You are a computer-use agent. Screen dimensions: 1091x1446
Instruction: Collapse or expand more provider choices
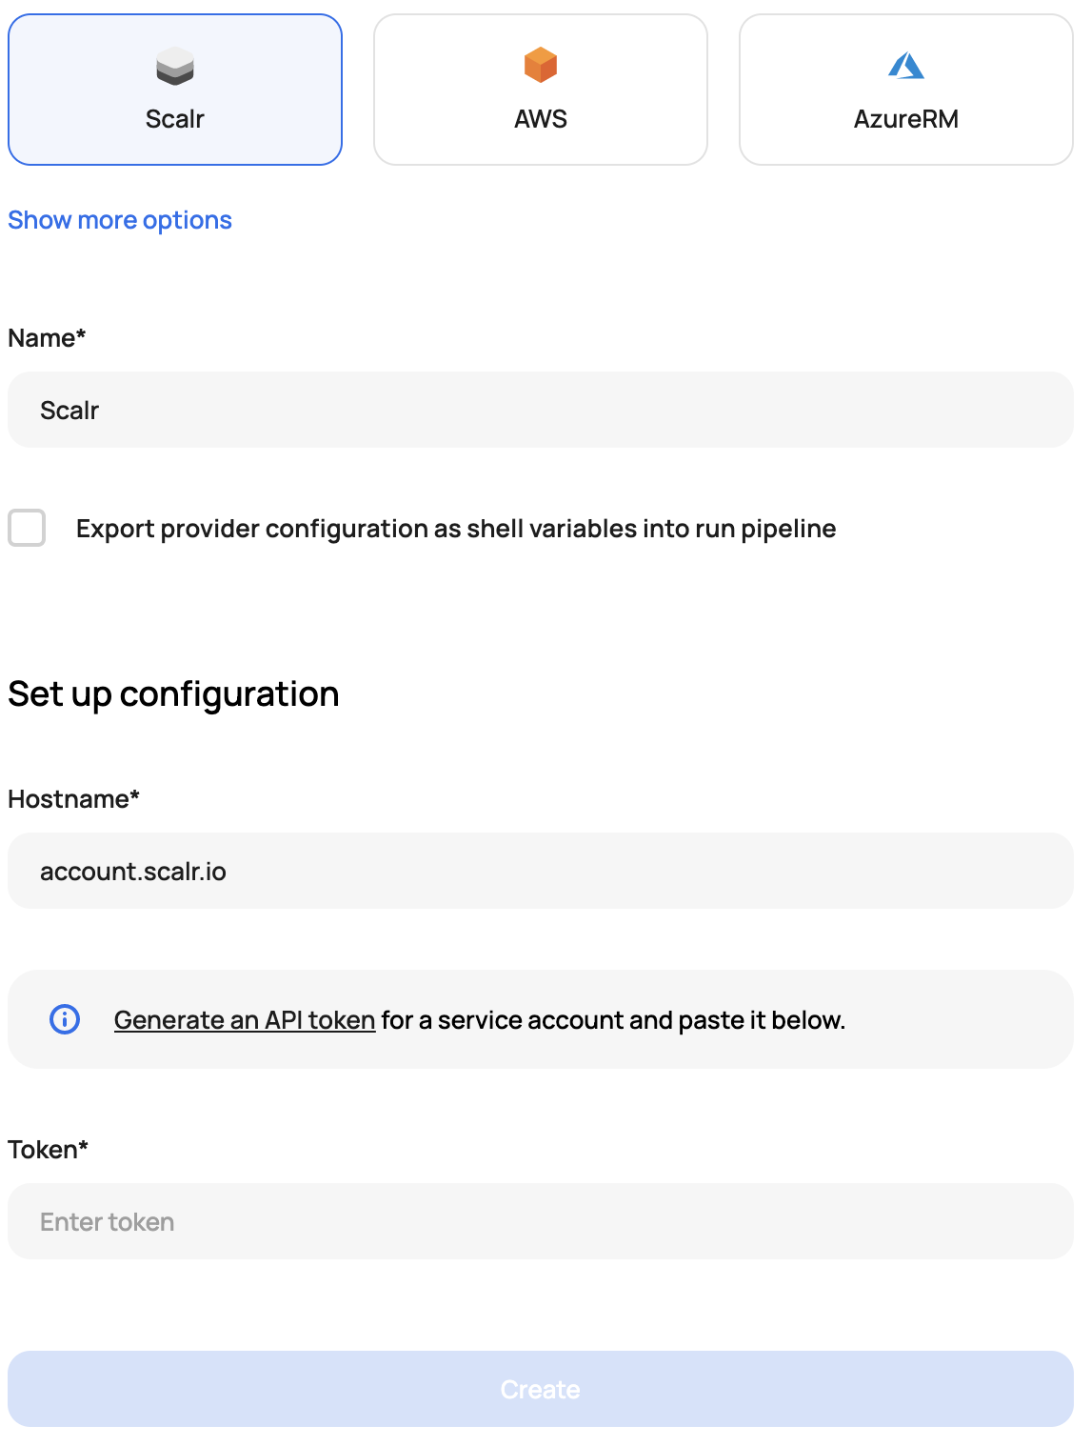tap(119, 220)
